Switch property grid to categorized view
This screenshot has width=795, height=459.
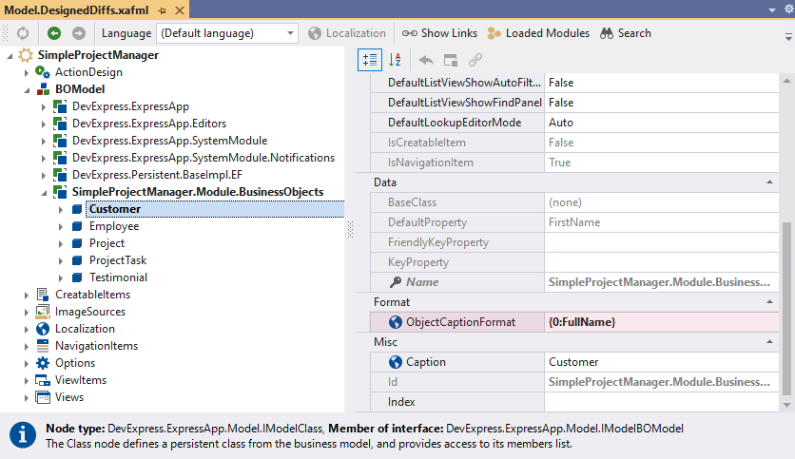coord(370,60)
